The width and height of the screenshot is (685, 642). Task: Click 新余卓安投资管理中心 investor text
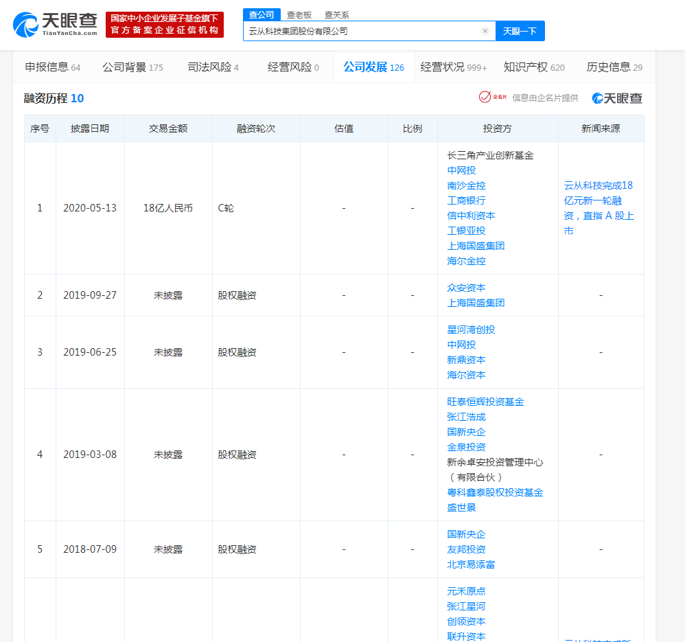pos(495,462)
